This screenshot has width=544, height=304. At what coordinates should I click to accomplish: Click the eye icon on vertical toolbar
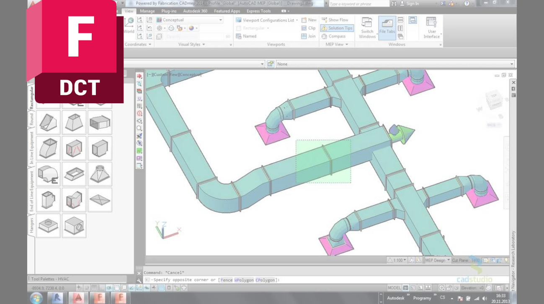click(x=139, y=121)
